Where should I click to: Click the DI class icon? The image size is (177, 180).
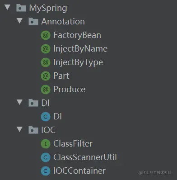tap(46, 117)
